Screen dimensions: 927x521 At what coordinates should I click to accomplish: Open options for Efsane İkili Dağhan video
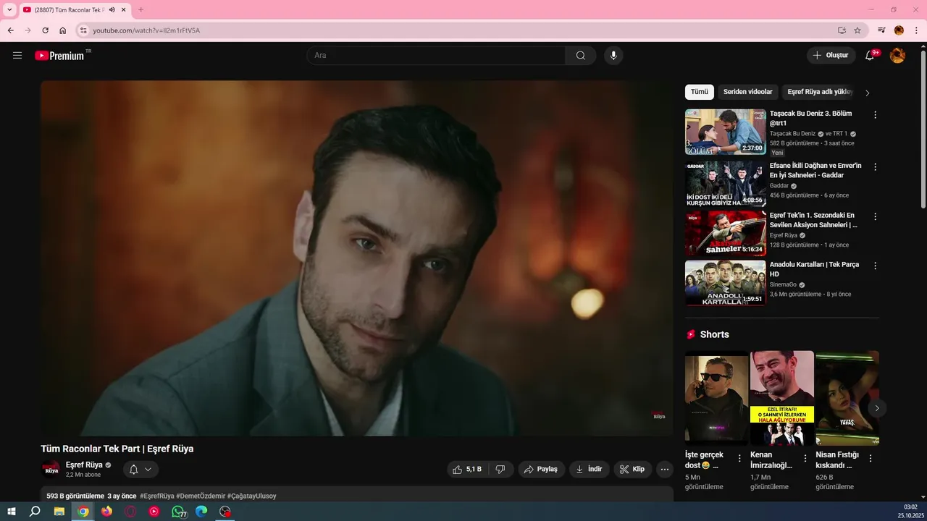click(x=875, y=167)
